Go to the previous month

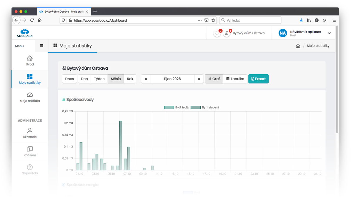(x=146, y=79)
